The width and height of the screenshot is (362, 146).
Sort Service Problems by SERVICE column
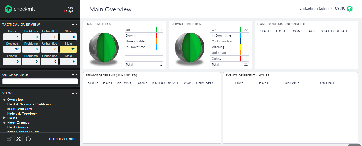pos(125,83)
